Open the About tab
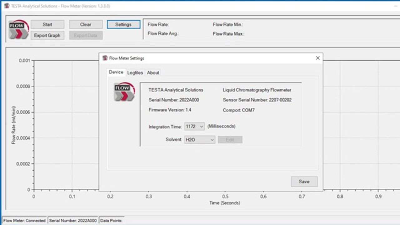 pyautogui.click(x=153, y=72)
